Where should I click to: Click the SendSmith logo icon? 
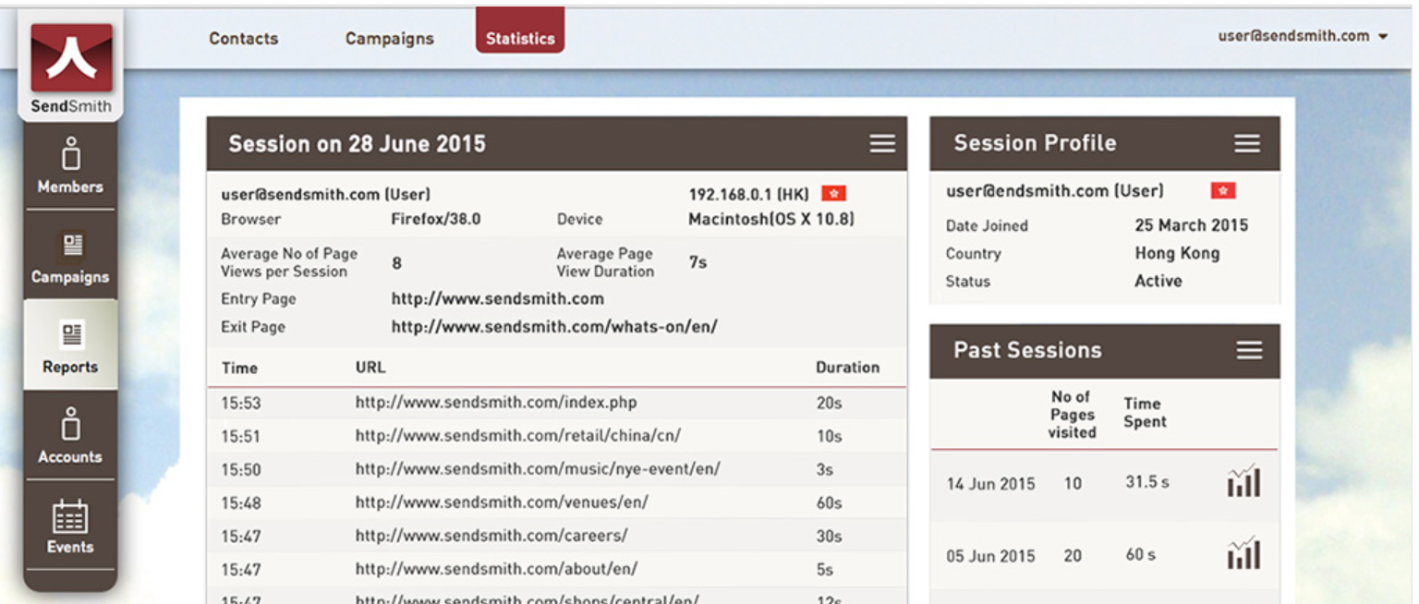71,57
